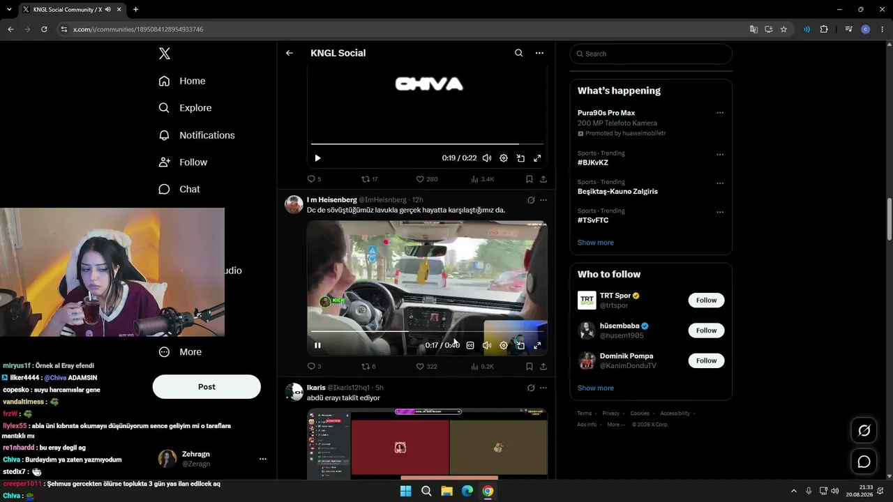Open File Explorer from taskbar

coord(447,491)
